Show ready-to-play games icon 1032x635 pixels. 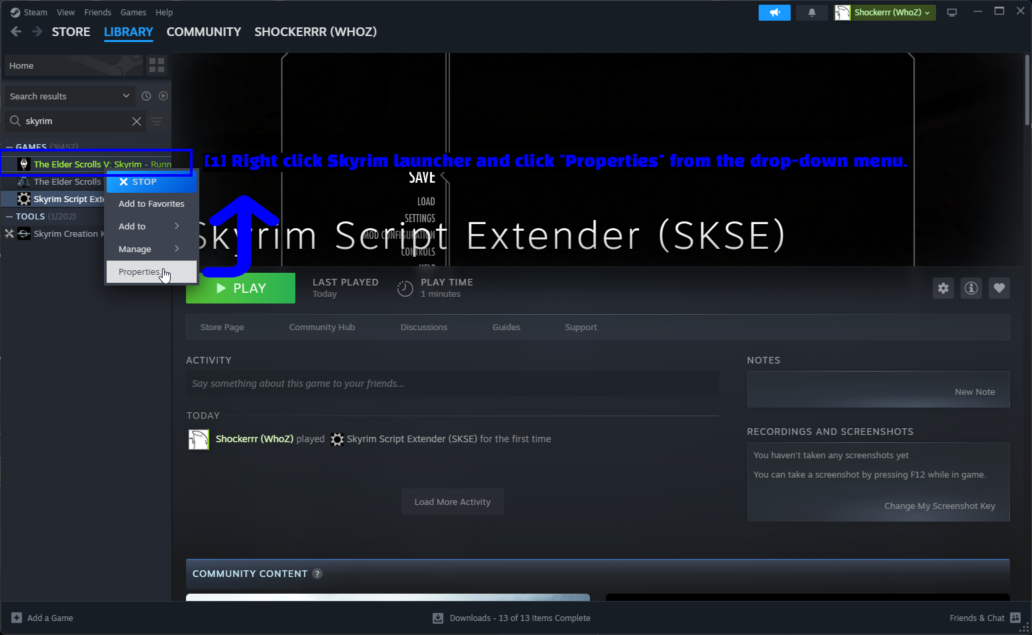point(163,96)
